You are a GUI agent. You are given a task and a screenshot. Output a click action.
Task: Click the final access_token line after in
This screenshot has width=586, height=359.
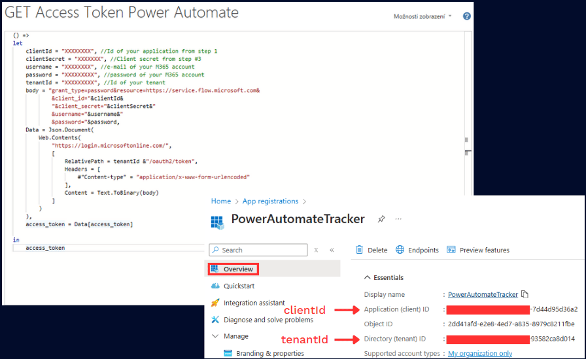[45, 248]
